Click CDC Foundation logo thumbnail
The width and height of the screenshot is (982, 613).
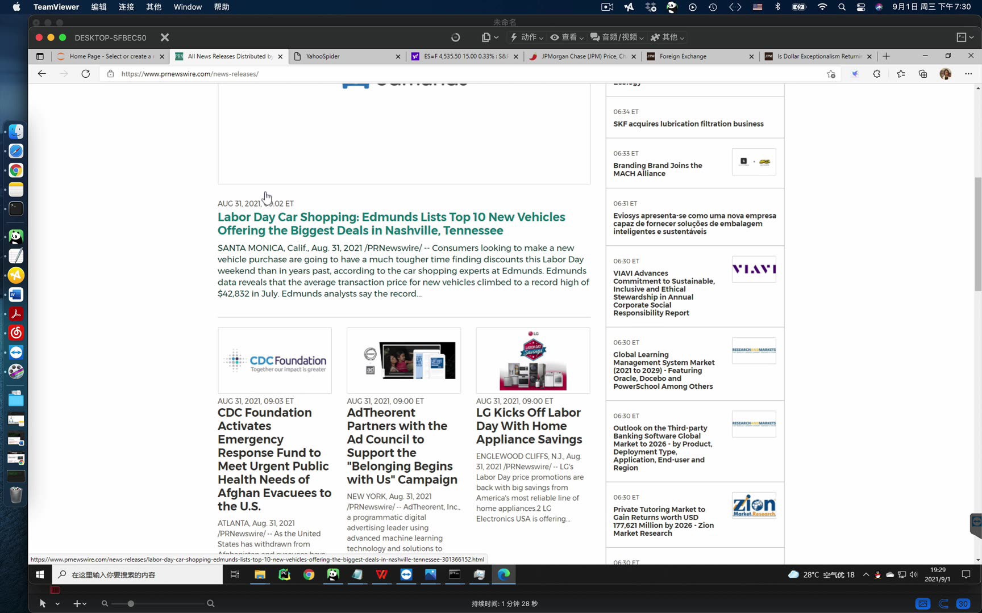coord(274,360)
